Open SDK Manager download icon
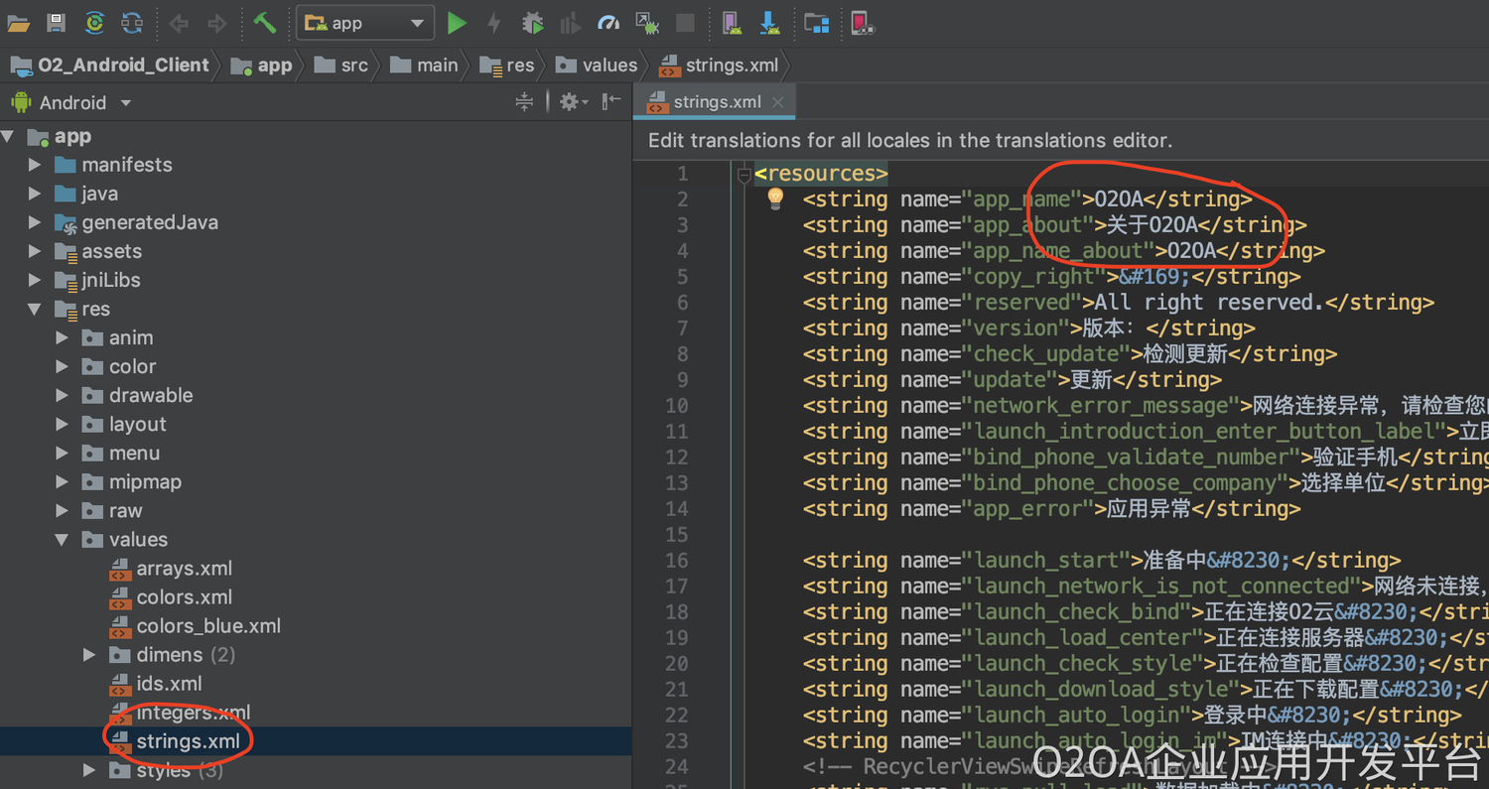 [769, 23]
